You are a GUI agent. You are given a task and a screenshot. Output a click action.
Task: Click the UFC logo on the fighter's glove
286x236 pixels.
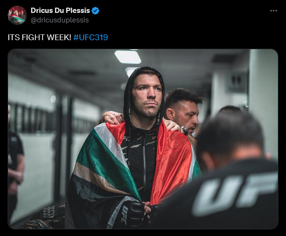click(124, 215)
